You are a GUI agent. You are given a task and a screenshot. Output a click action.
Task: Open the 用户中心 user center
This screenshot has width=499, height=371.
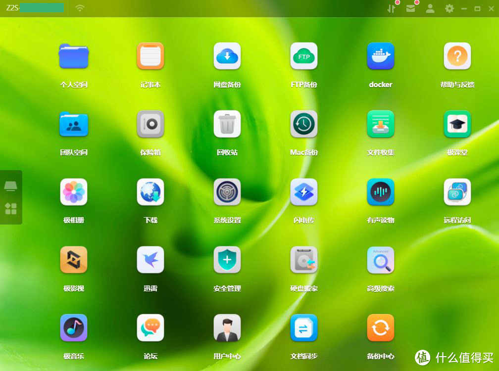(x=227, y=328)
